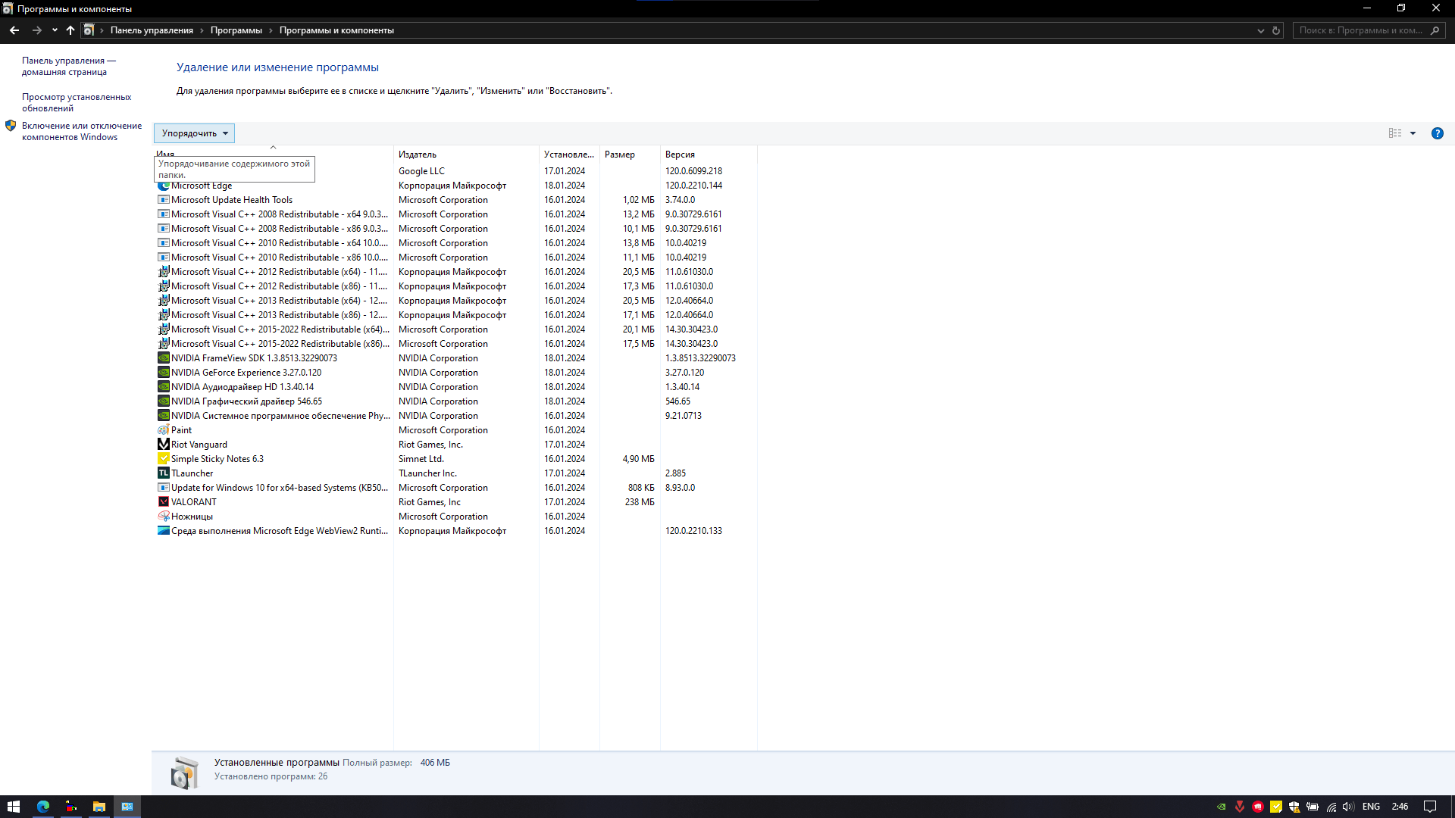The image size is (1455, 818).
Task: Click the VALORANT program icon
Action: point(163,502)
